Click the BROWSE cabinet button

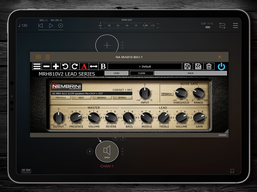(102, 98)
